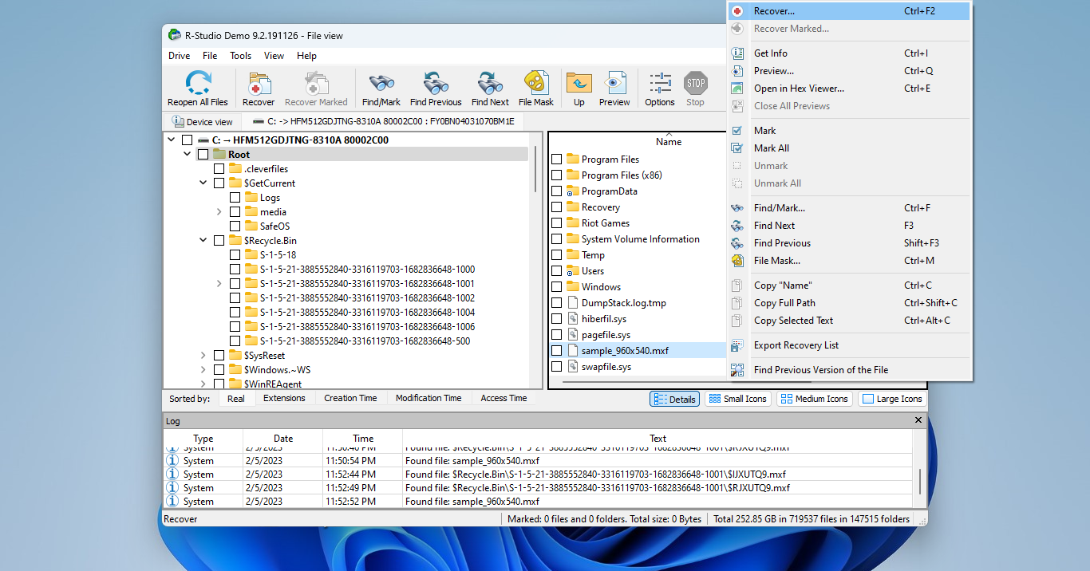1090x571 pixels.
Task: Open File Mask from the toolbar mask icon
Action: pos(536,83)
